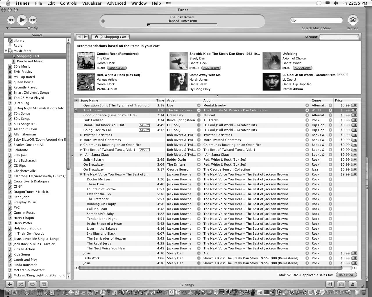372x297 pixels.
Task: Click the Account input field
Action: [x=339, y=37]
